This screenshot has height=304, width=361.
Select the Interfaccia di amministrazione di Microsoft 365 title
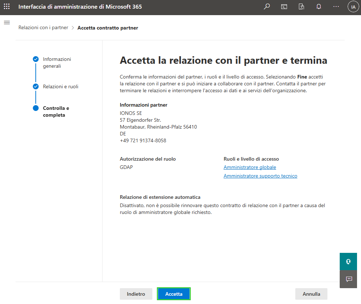80,7
